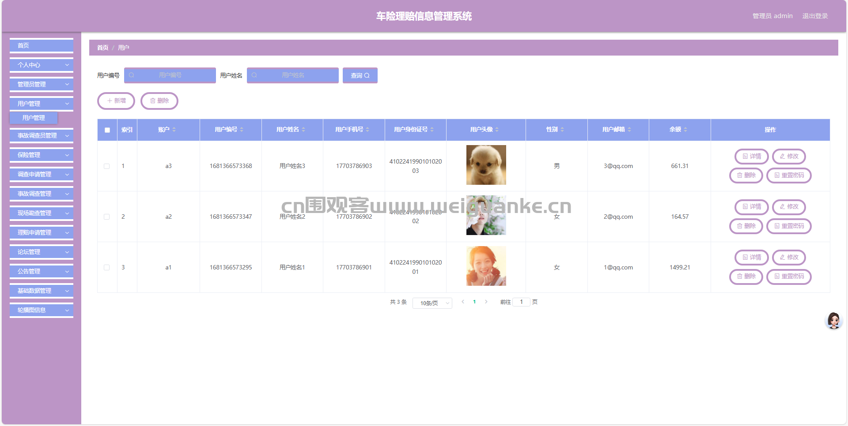Click 重置密码 for user a3

pyautogui.click(x=789, y=176)
